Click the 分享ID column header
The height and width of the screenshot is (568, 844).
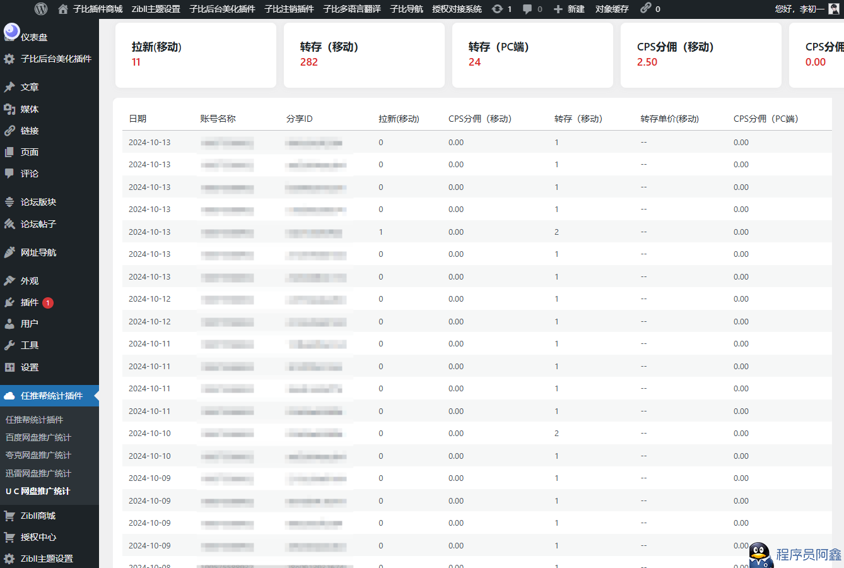point(299,119)
